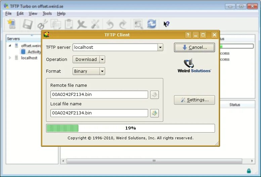Screen dimensions: 261x177
Task: Click the Weird Solutions logo
Action: (x=194, y=66)
